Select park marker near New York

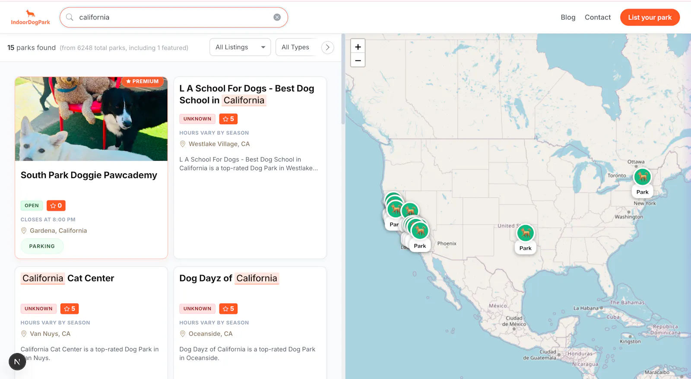pyautogui.click(x=642, y=177)
